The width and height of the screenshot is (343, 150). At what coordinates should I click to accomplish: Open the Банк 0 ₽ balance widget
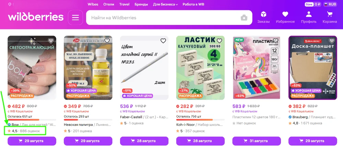tap(313, 4)
